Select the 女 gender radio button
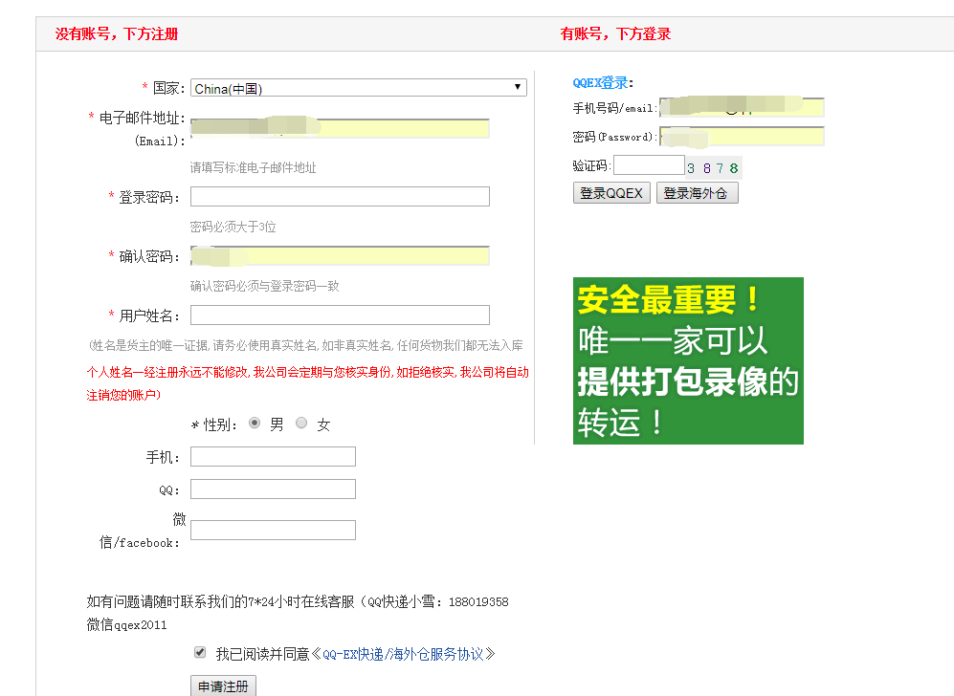Viewport: 954px width, 696px height. (x=301, y=424)
